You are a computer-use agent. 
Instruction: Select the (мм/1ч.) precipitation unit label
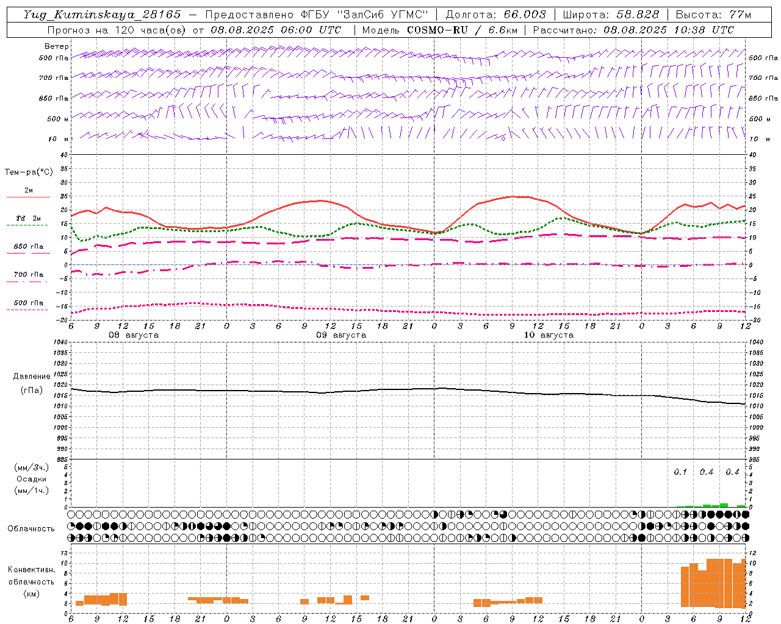tap(32, 491)
